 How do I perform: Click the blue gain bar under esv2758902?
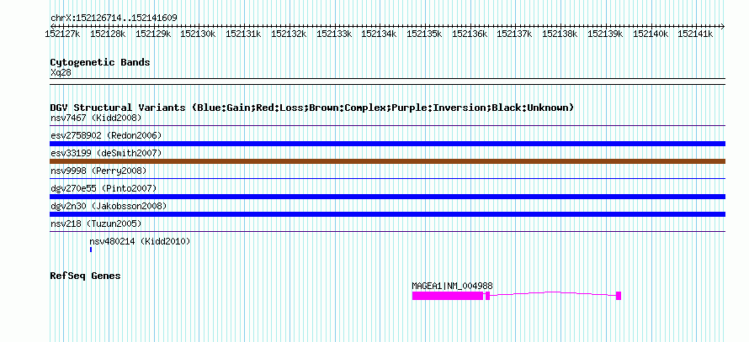point(387,144)
